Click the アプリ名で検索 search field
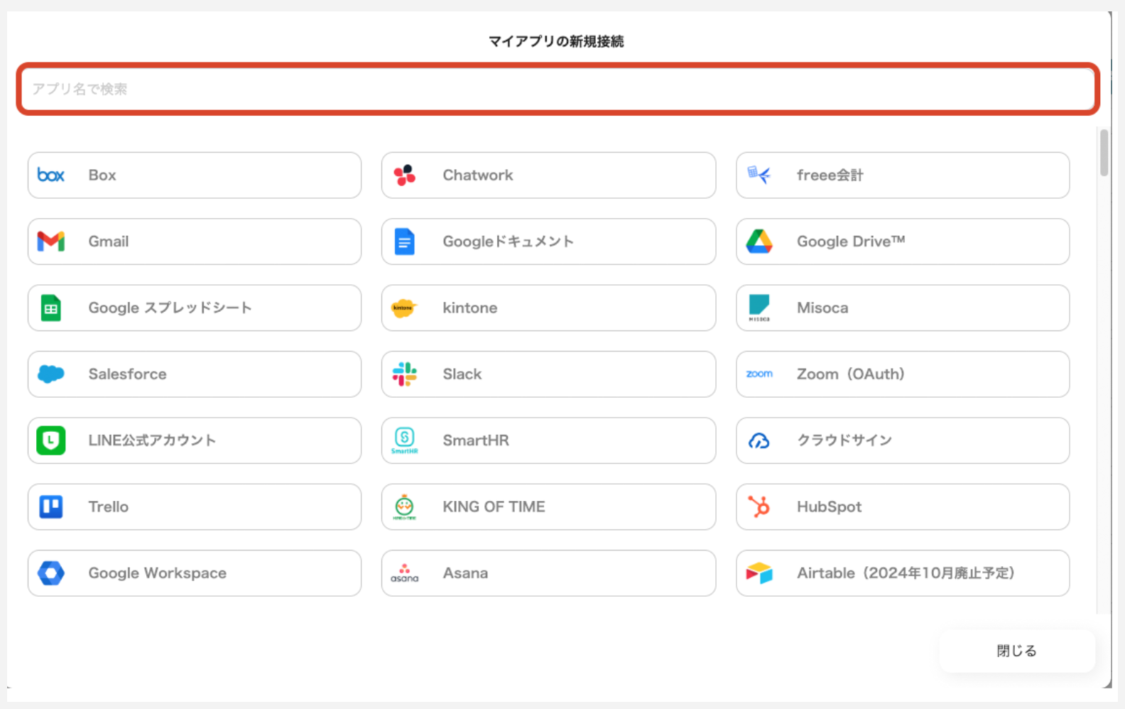 pos(558,89)
